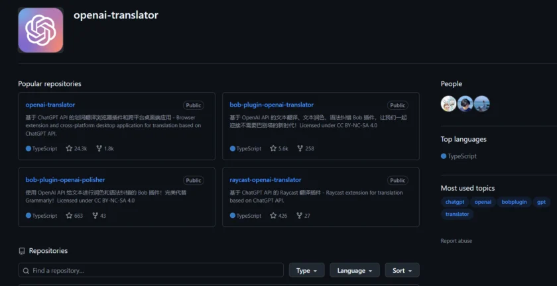Viewport: 557px width, 286px height.
Task: Click the Public badge on bob-plugin-openai-polisher card
Action: pyautogui.click(x=194, y=180)
